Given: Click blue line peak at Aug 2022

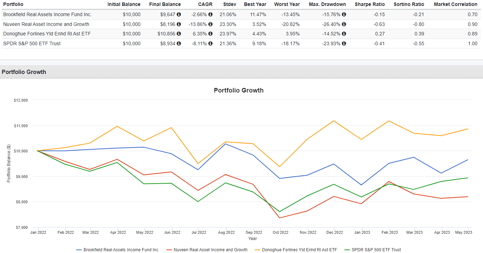Looking at the screenshot, I should coord(226,144).
